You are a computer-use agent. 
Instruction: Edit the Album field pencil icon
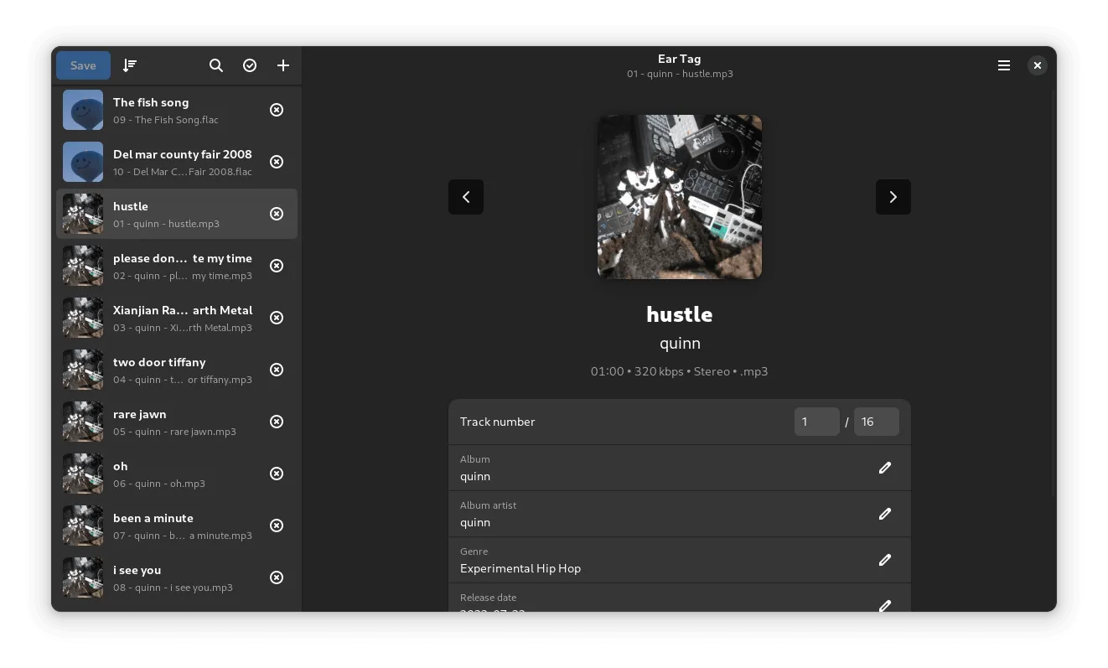pyautogui.click(x=884, y=468)
